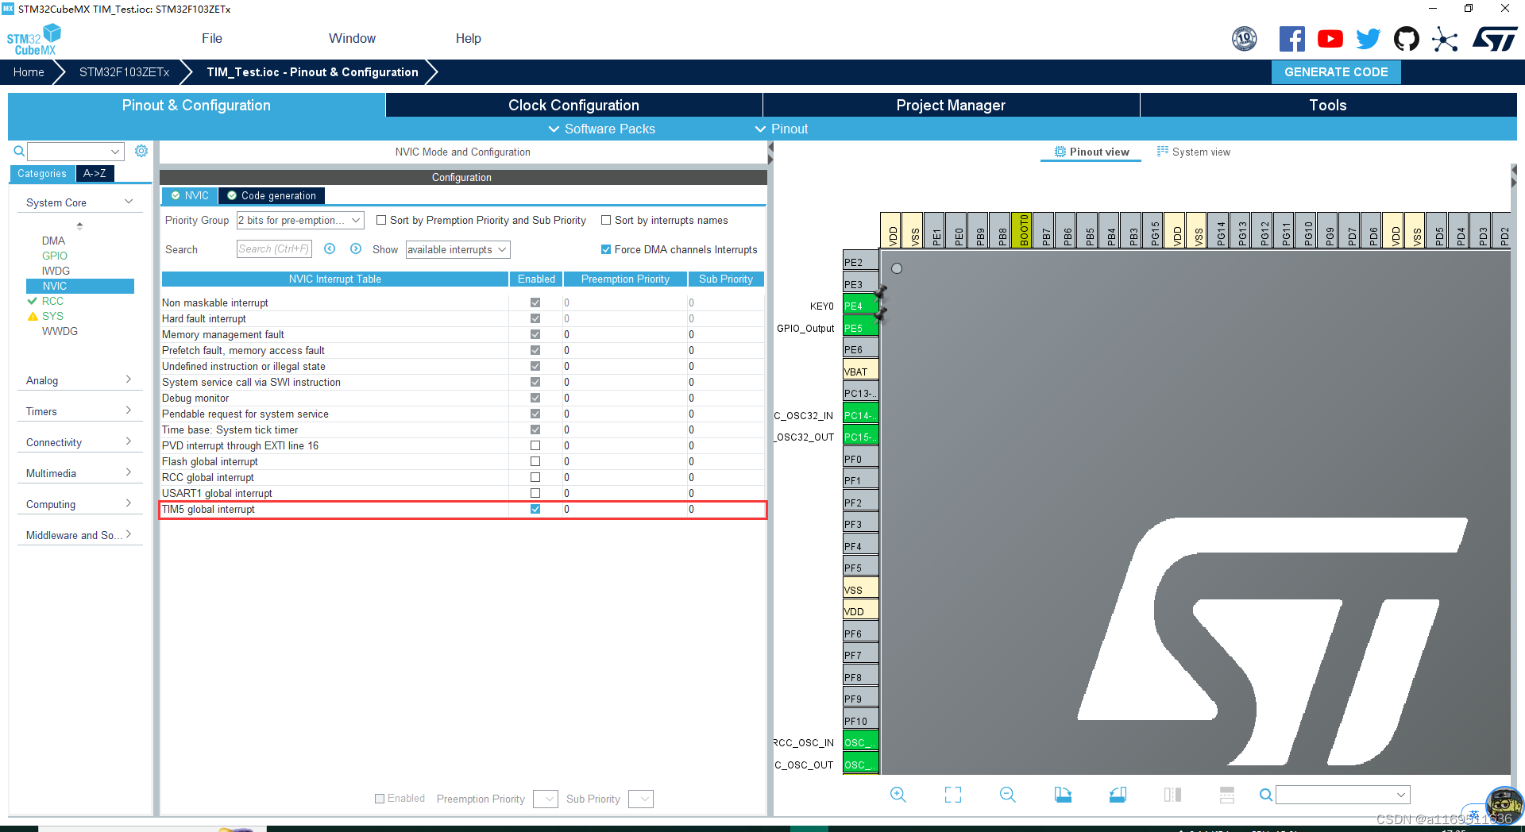Click the 10-year anniversary badge icon
This screenshot has width=1525, height=832.
(x=1244, y=39)
